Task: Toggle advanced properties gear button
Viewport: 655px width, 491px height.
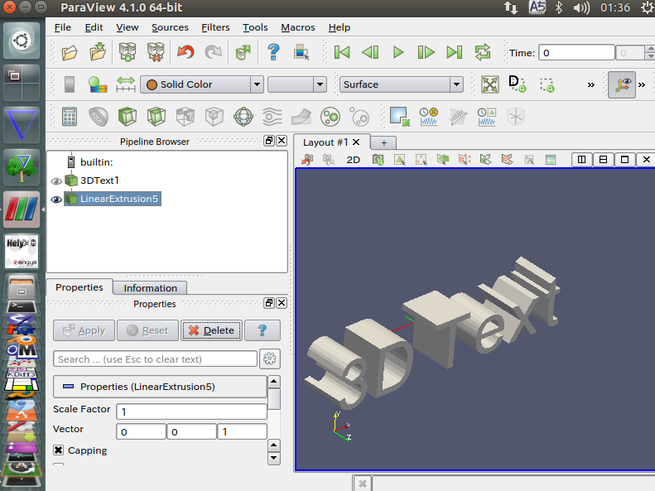Action: click(x=269, y=359)
